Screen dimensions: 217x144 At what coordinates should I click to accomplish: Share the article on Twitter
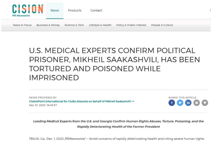[x=180, y=103]
